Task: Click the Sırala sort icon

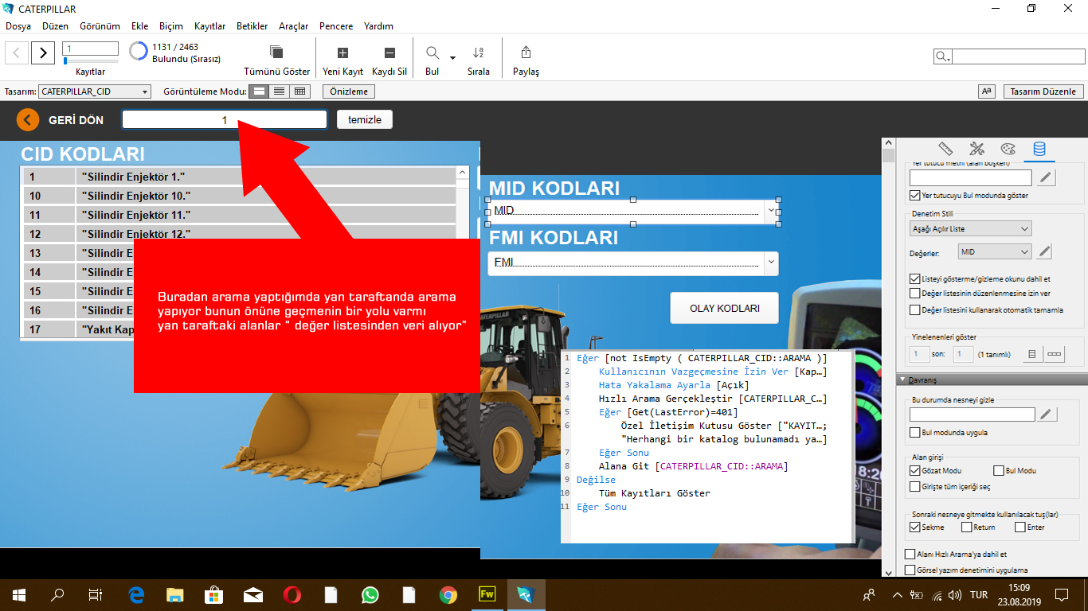Action: pos(479,53)
